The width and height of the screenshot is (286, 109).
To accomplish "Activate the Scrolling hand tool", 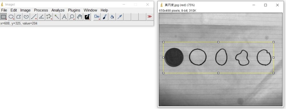I will (80, 17).
